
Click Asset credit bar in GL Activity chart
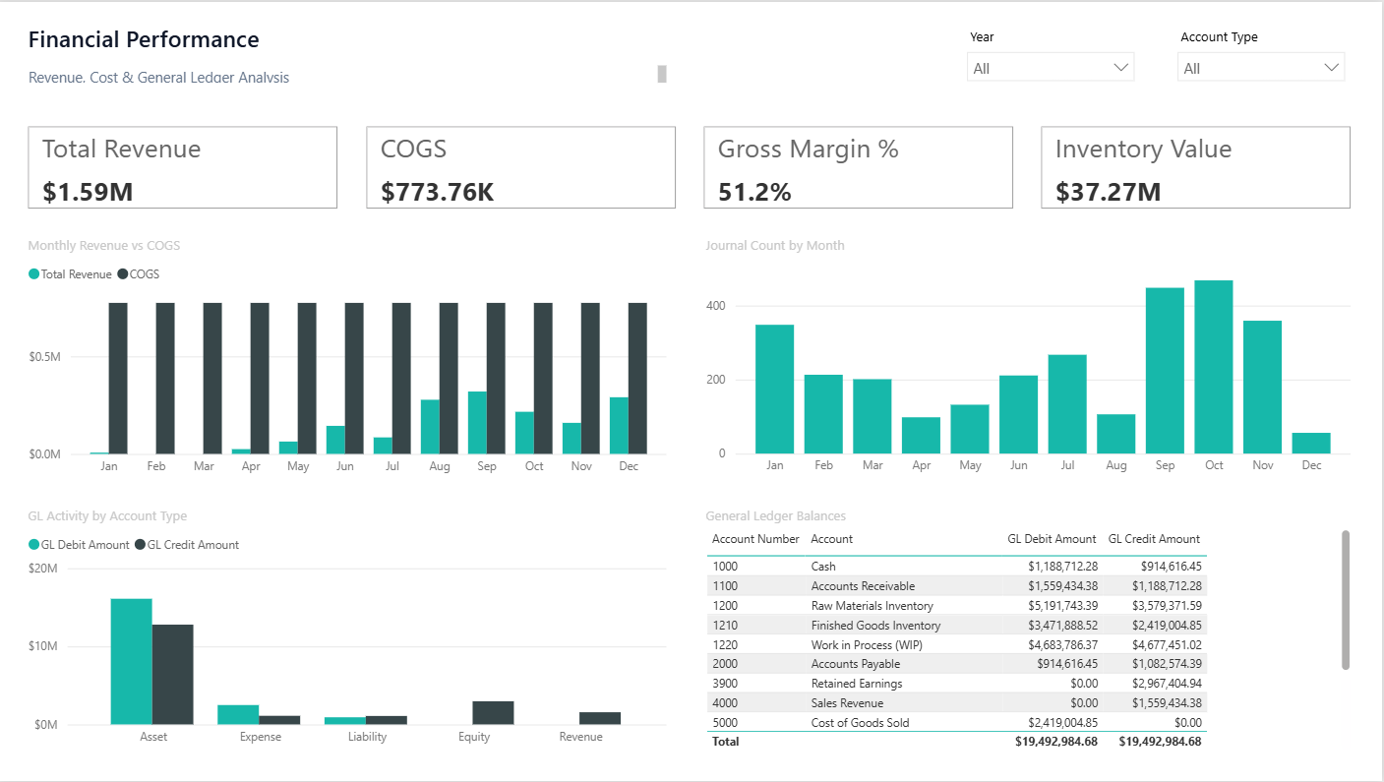[x=172, y=675]
